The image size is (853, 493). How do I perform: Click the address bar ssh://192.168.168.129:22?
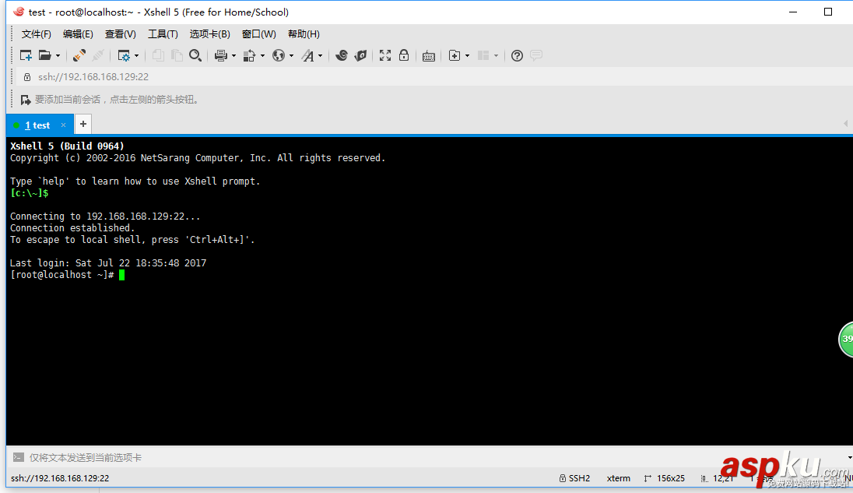93,77
